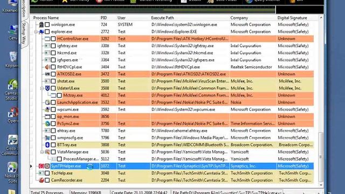
Task: Click PID 3472 in ATKOSD2.exe row
Action: (105, 74)
